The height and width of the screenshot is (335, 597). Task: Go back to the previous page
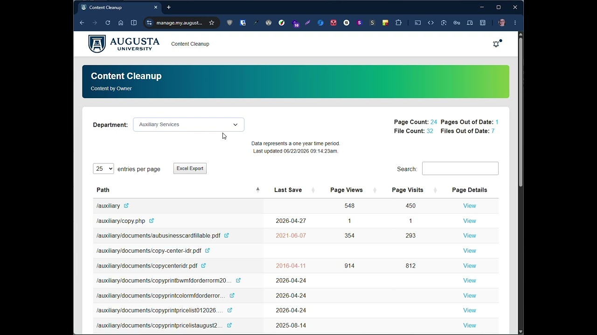(82, 23)
